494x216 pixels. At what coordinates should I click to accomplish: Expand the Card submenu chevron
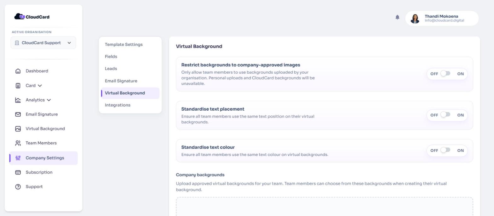[x=40, y=86]
